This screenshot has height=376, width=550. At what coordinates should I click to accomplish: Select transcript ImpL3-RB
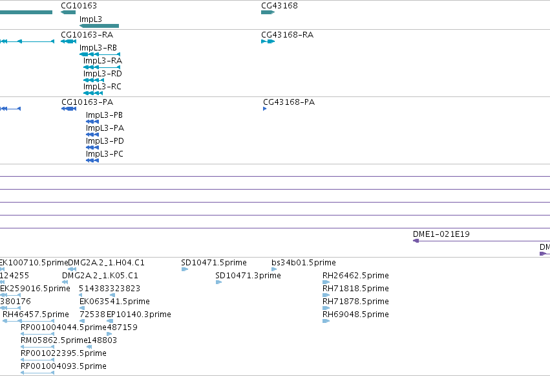coord(98,48)
